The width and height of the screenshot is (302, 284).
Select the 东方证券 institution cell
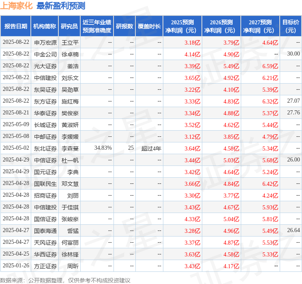coord(45,101)
